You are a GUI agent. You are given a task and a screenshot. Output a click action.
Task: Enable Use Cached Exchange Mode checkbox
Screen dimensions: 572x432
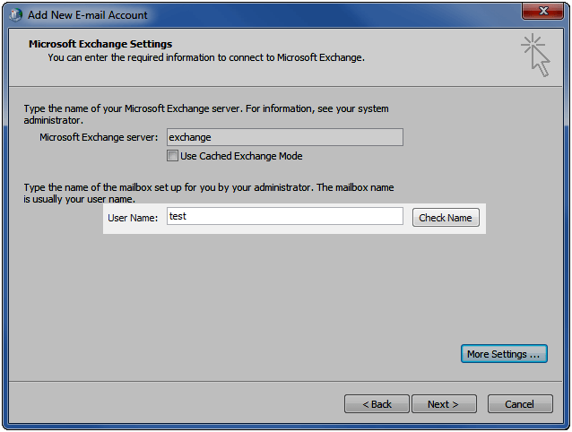[172, 156]
